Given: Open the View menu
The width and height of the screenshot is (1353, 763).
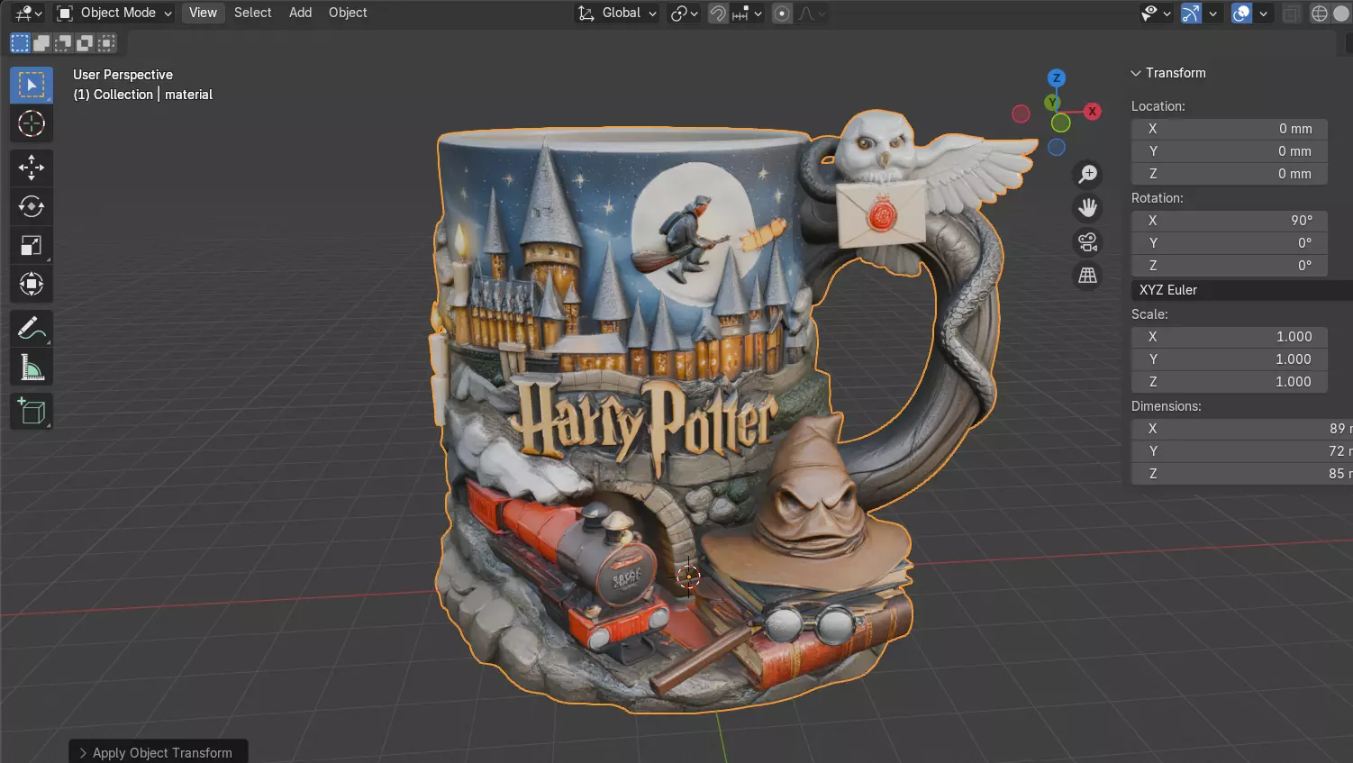Looking at the screenshot, I should click(203, 13).
